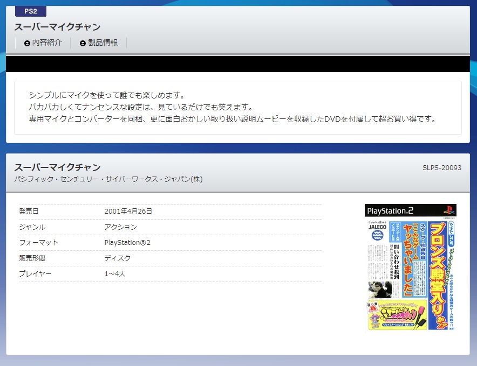Screen dimensions: 477x366
Task: Select the line starting バカバカしくてナンセンスな設定
Action: pyautogui.click(x=141, y=107)
